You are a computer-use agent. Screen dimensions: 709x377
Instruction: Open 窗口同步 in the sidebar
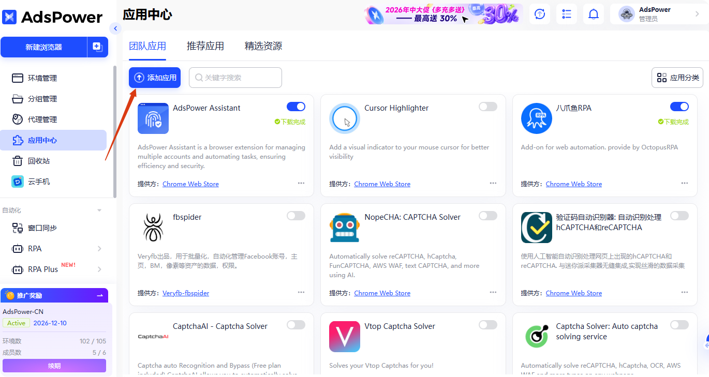(x=42, y=228)
